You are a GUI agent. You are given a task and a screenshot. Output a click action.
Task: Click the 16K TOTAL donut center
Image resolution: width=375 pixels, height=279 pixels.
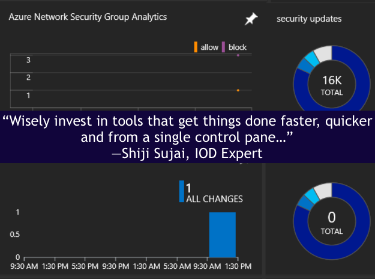click(x=332, y=85)
